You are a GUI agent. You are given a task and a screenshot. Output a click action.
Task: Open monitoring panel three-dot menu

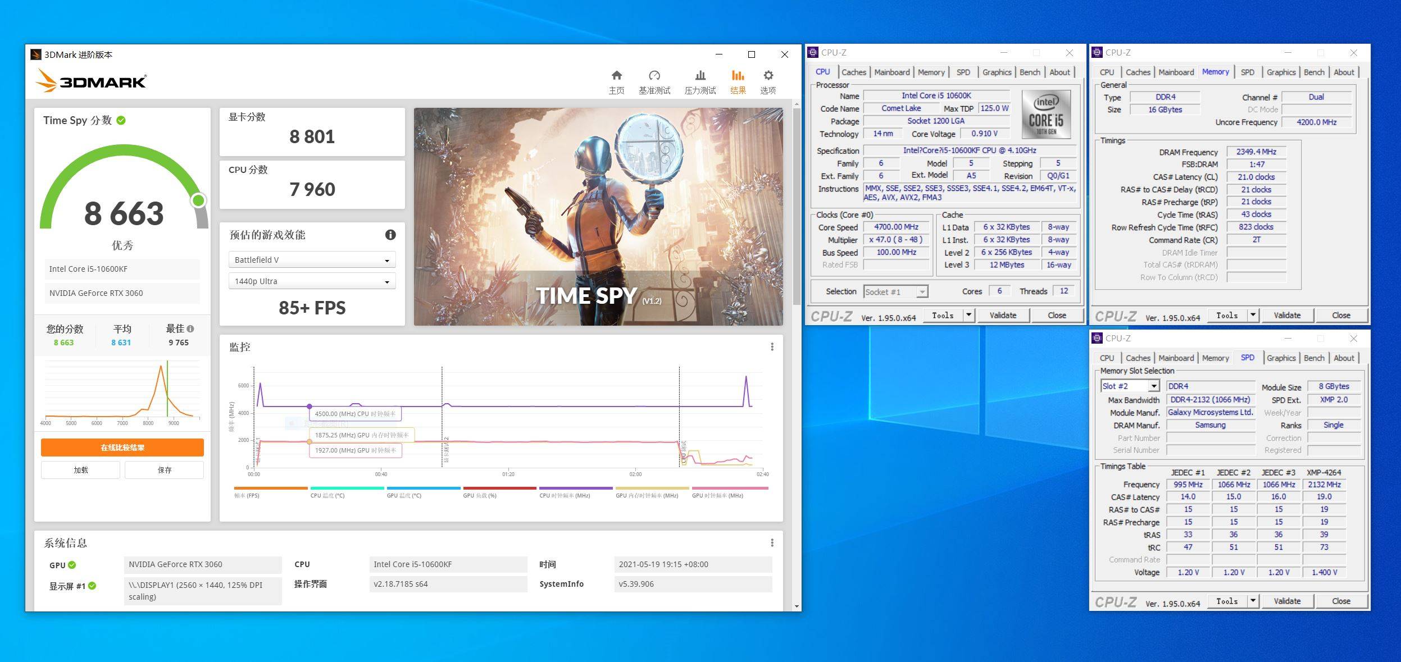(772, 347)
